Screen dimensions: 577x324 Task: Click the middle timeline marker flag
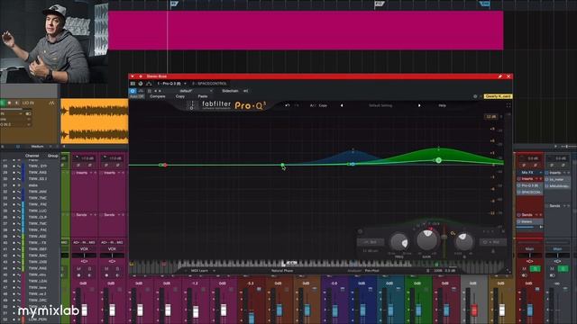coord(379,4)
